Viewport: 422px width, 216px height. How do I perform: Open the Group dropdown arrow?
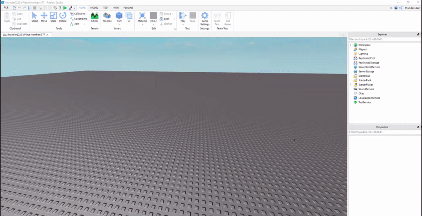click(x=173, y=14)
